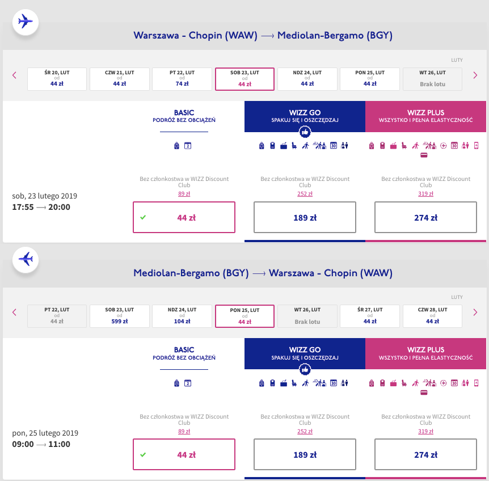Click the seat selection icon under outbound WIZZ GO
Screen dimensions: 489x481
(294, 146)
